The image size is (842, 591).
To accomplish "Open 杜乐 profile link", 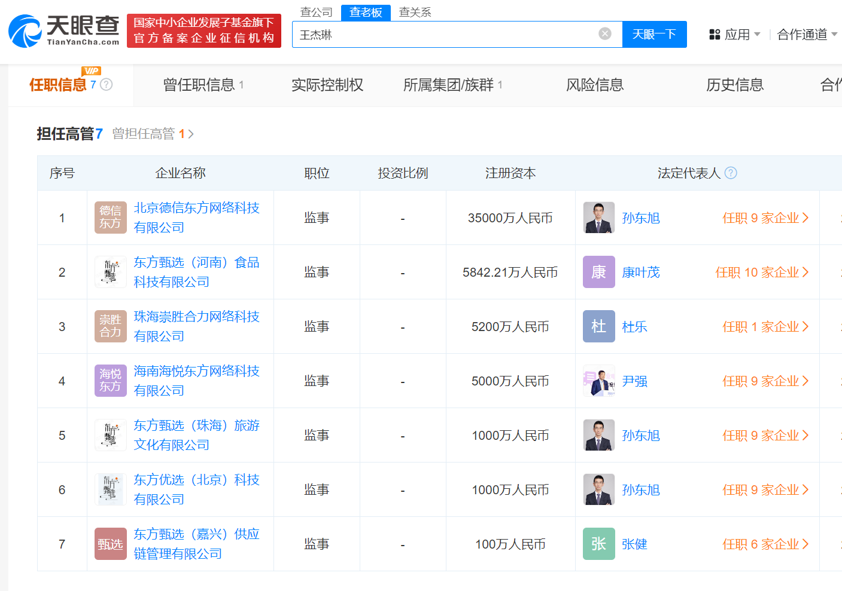I will click(x=634, y=327).
